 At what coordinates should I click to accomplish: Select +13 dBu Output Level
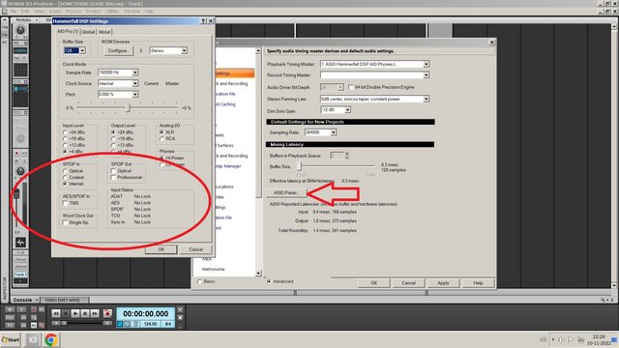pyautogui.click(x=113, y=145)
